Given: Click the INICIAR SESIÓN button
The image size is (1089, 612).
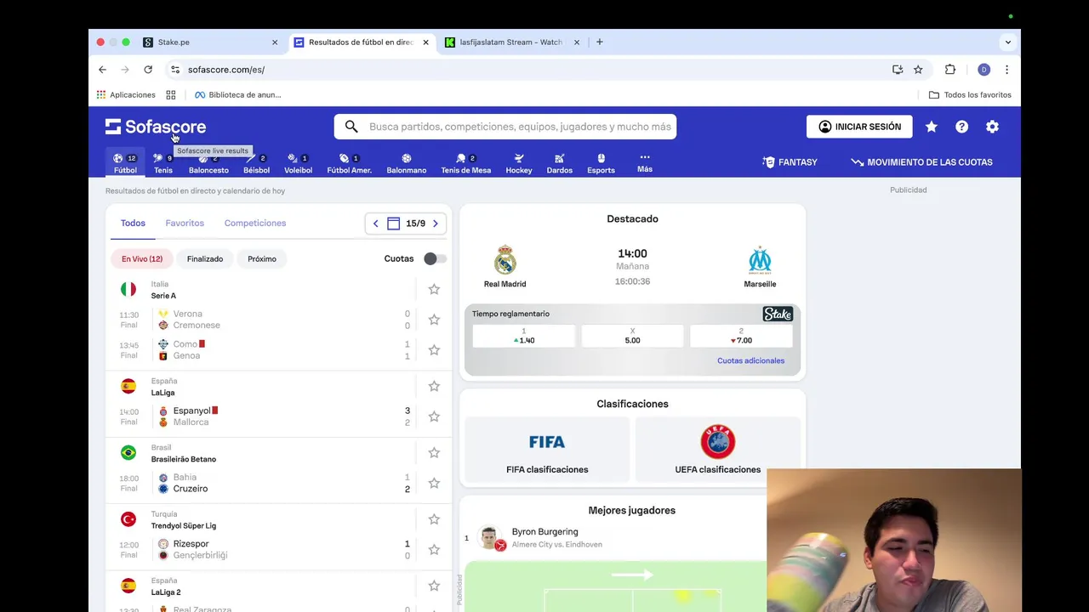Looking at the screenshot, I should coord(859,127).
